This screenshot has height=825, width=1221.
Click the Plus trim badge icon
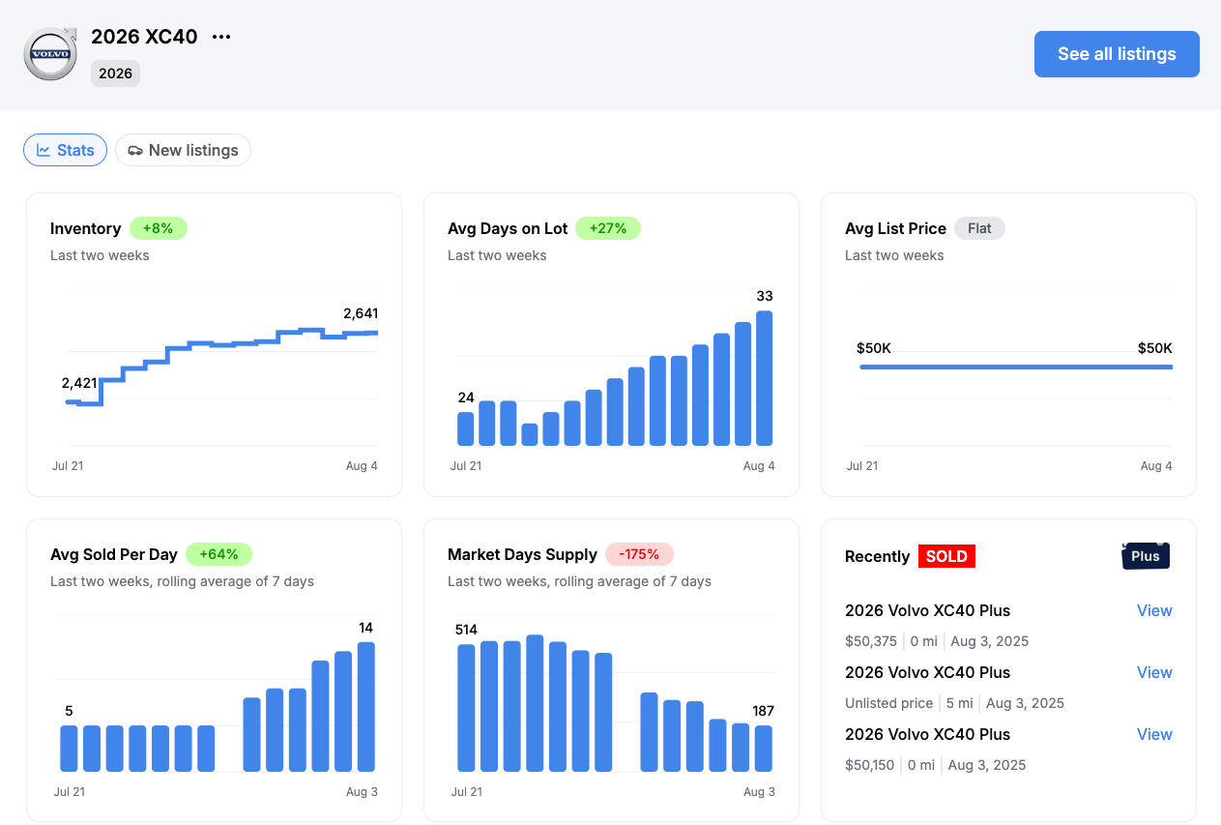(x=1146, y=555)
